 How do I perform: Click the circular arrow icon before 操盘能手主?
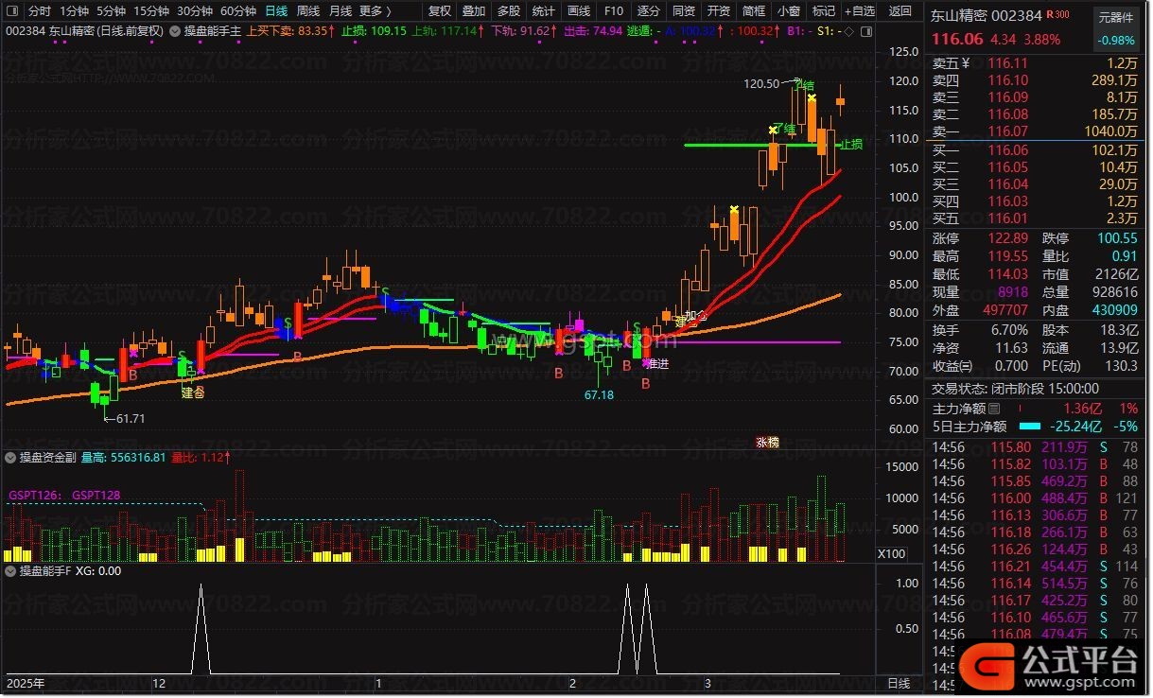[175, 31]
